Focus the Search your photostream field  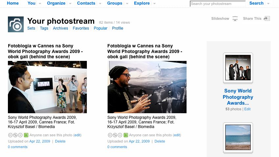217,4
